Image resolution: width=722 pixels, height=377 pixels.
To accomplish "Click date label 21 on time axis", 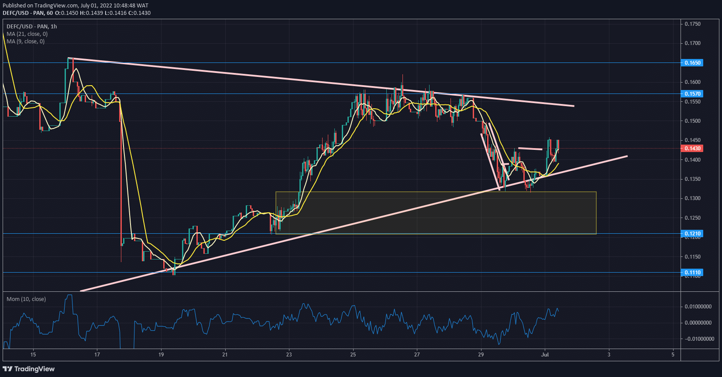I will pyautogui.click(x=225, y=355).
